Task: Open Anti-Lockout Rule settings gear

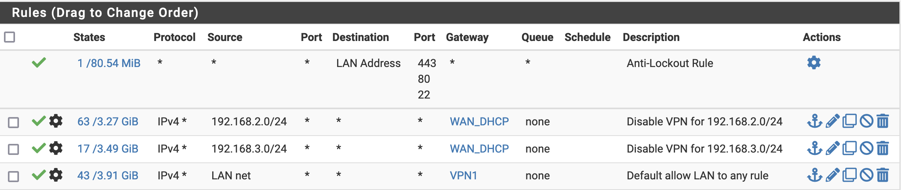Action: coord(814,63)
